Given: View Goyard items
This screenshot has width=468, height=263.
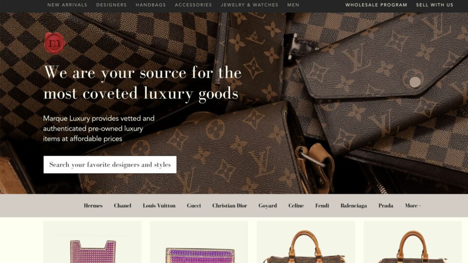Looking at the screenshot, I should [268, 206].
